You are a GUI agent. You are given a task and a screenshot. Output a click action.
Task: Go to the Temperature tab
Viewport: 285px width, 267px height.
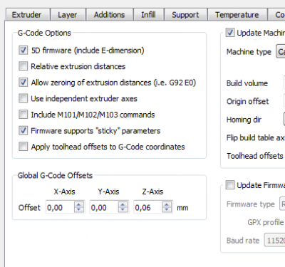237,15
